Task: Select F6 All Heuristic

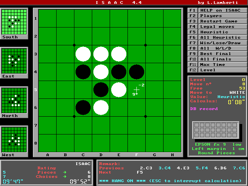Action: pyautogui.click(x=217, y=37)
